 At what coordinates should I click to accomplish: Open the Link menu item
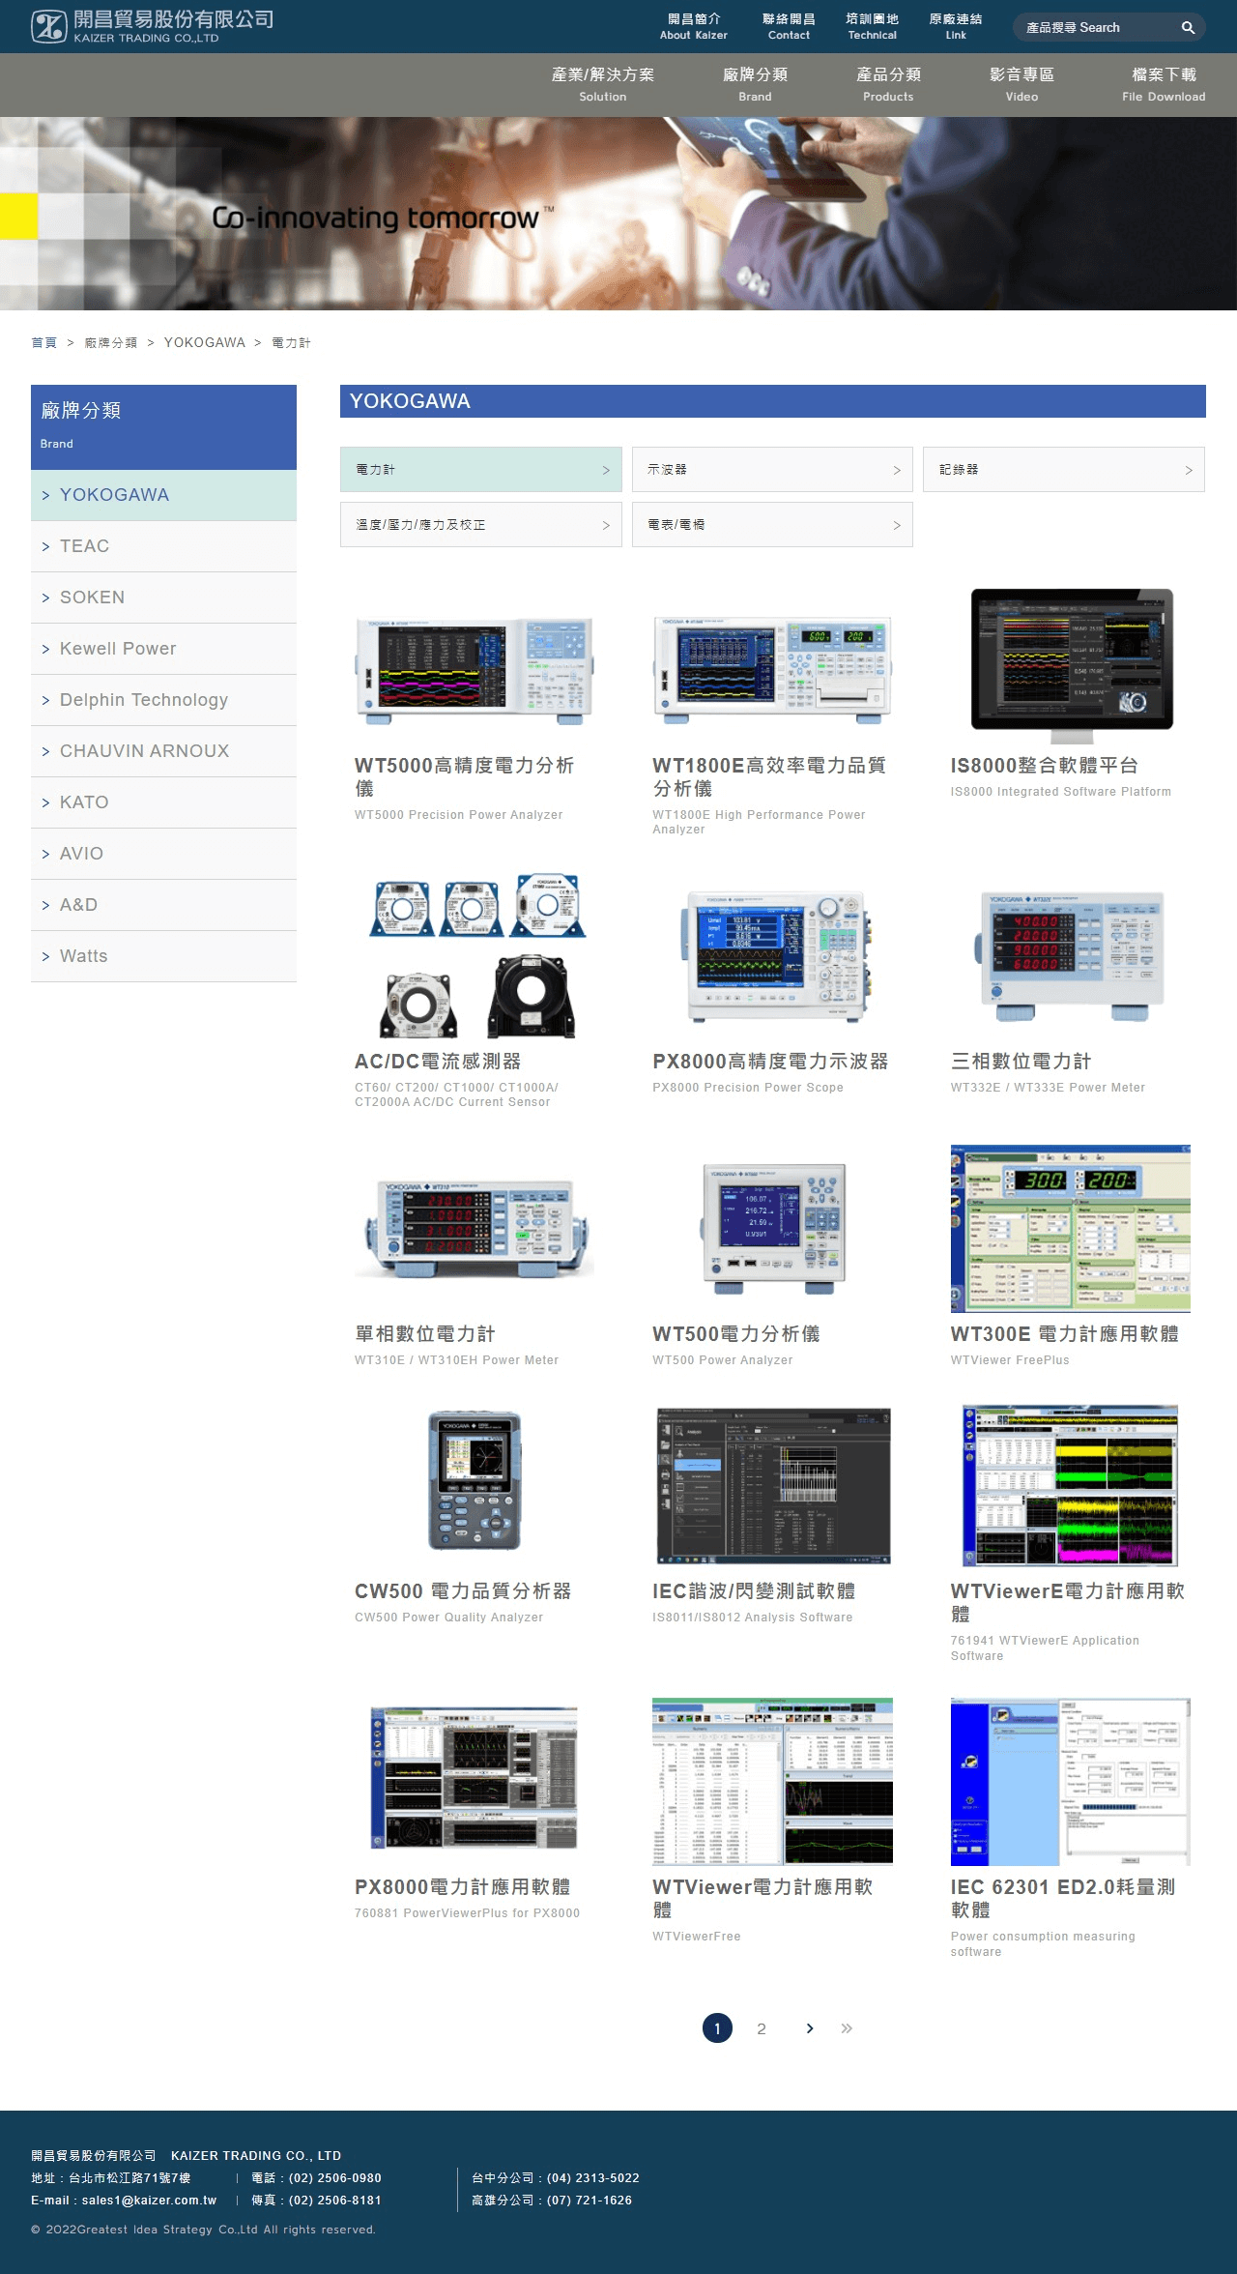coord(956,26)
